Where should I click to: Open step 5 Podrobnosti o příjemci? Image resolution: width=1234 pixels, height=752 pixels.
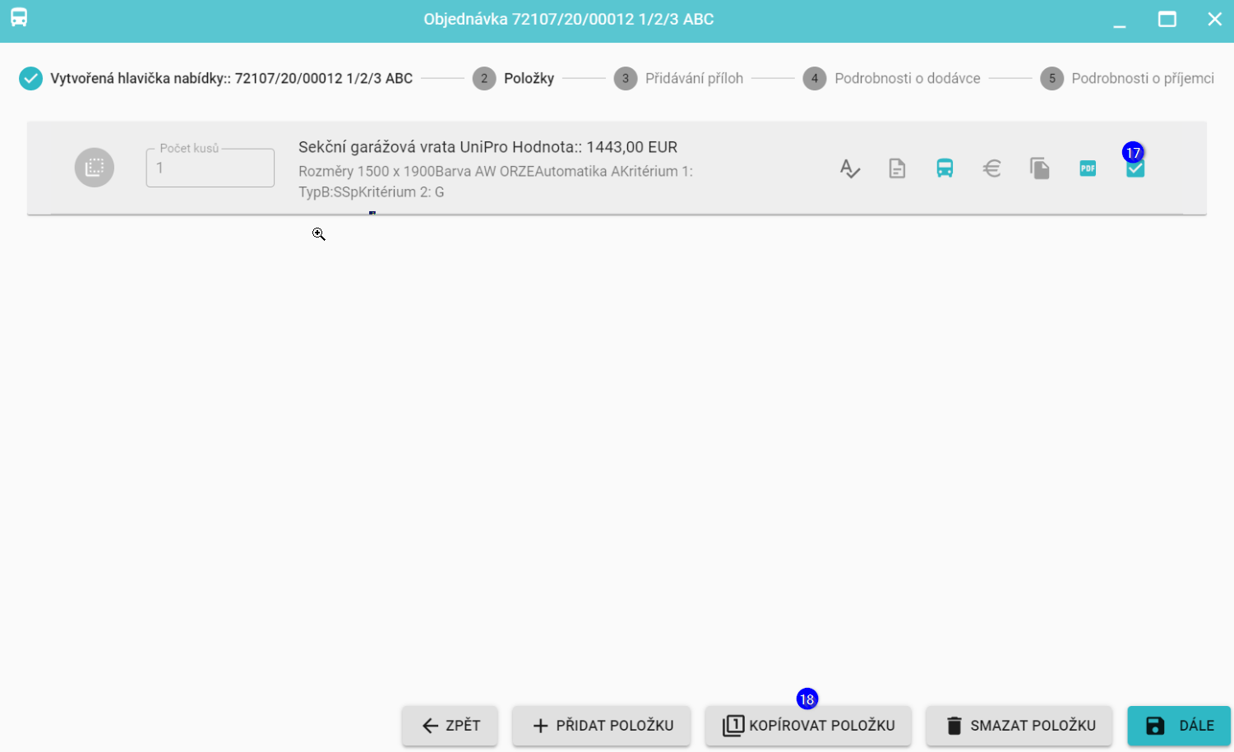[x=1127, y=79]
